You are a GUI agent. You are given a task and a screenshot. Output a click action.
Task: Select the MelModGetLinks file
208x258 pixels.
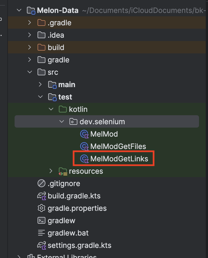point(119,159)
